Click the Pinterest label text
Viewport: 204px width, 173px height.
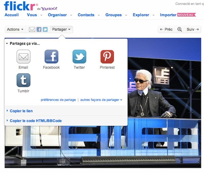pos(107,68)
